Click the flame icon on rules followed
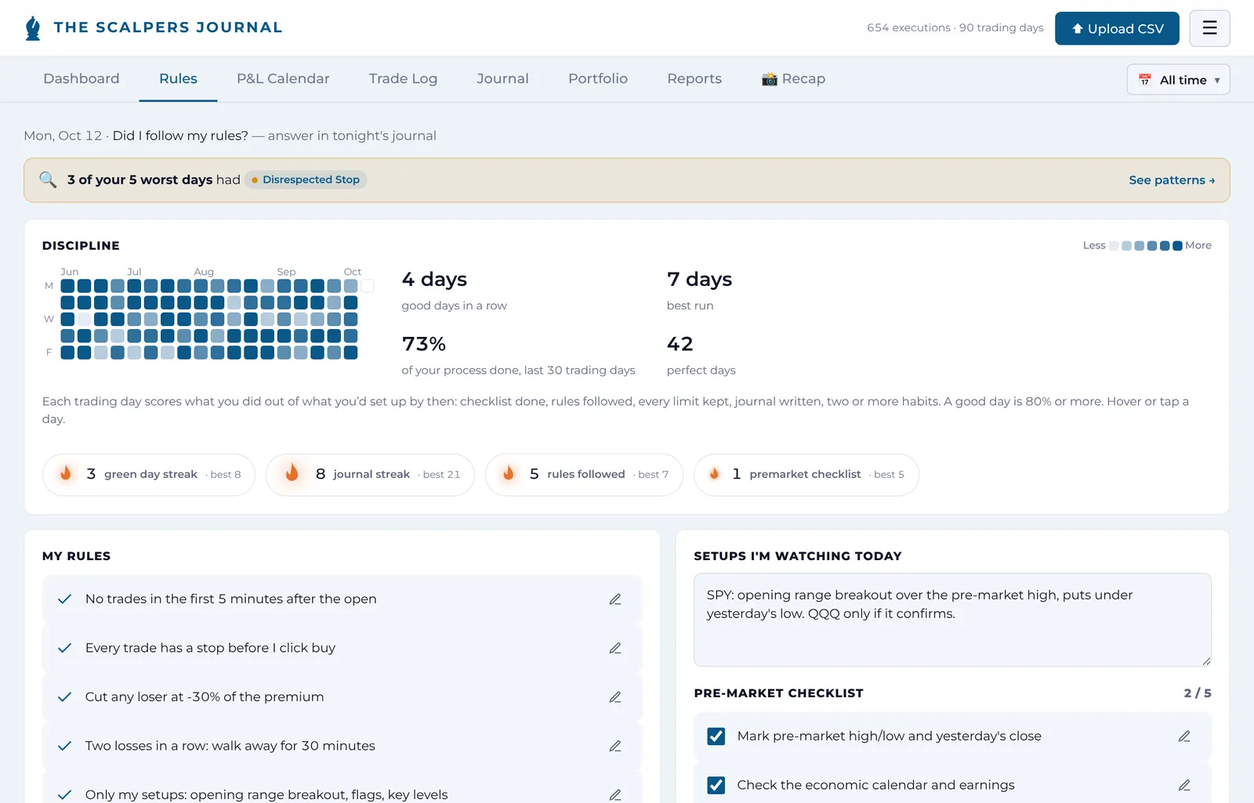The width and height of the screenshot is (1254, 803). (509, 473)
